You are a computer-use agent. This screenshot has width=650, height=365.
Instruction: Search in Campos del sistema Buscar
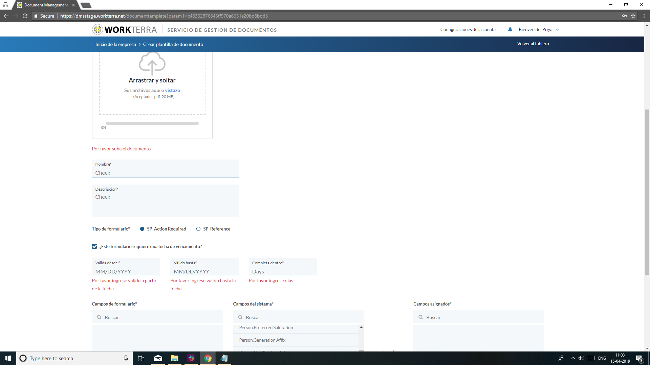(299, 317)
